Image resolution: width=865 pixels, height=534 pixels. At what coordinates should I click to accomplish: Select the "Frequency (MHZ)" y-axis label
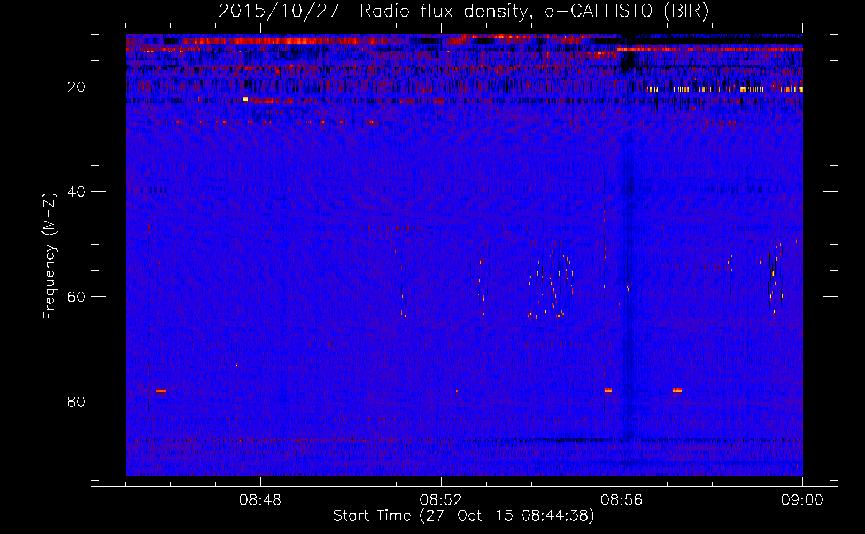49,256
